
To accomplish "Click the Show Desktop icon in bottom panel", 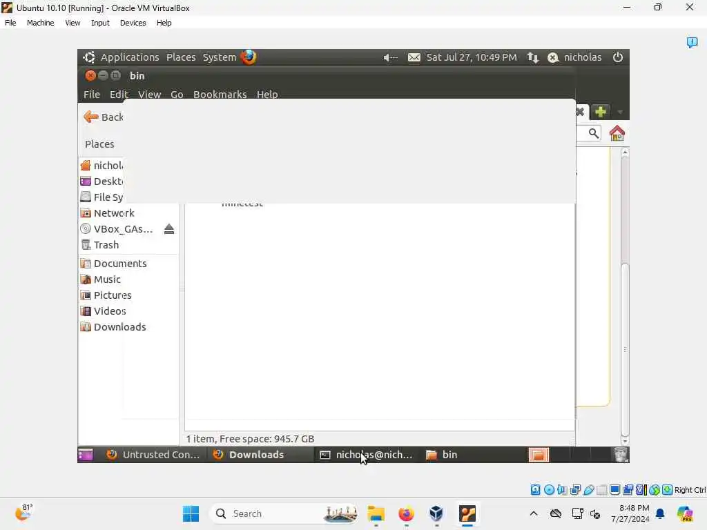I will 86,455.
